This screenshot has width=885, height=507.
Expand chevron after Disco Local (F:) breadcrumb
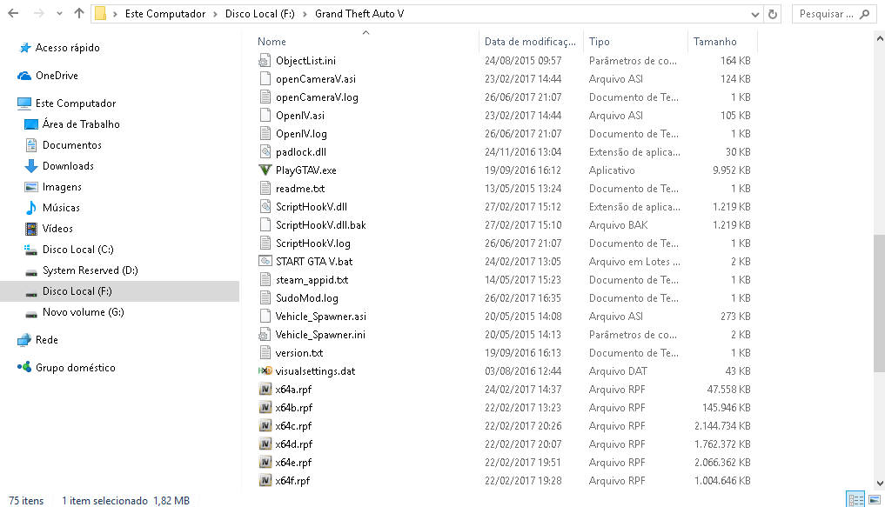point(305,14)
